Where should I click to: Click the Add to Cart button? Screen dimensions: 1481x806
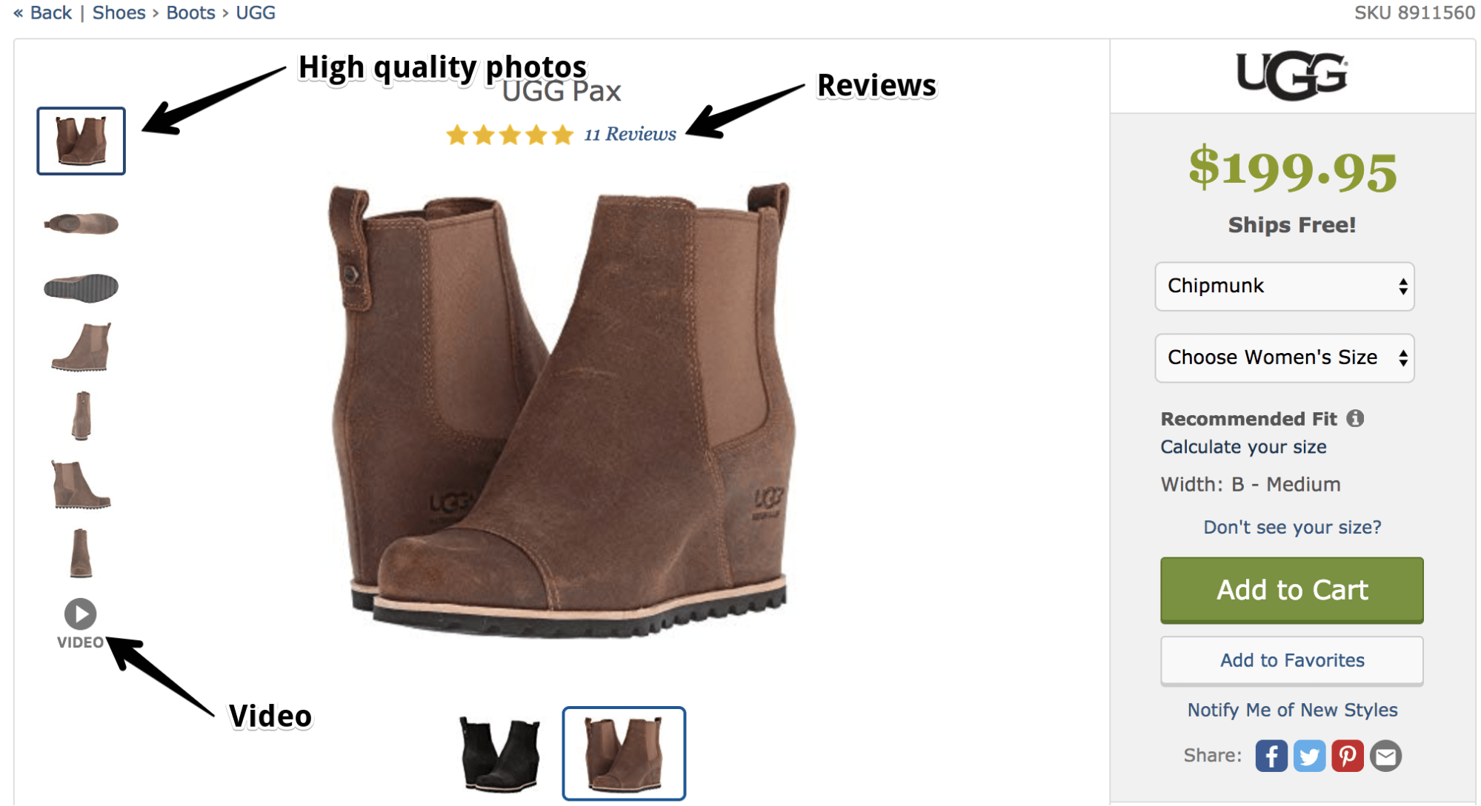(x=1291, y=590)
